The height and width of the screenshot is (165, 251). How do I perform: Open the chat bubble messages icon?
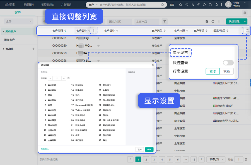pos(210,5)
